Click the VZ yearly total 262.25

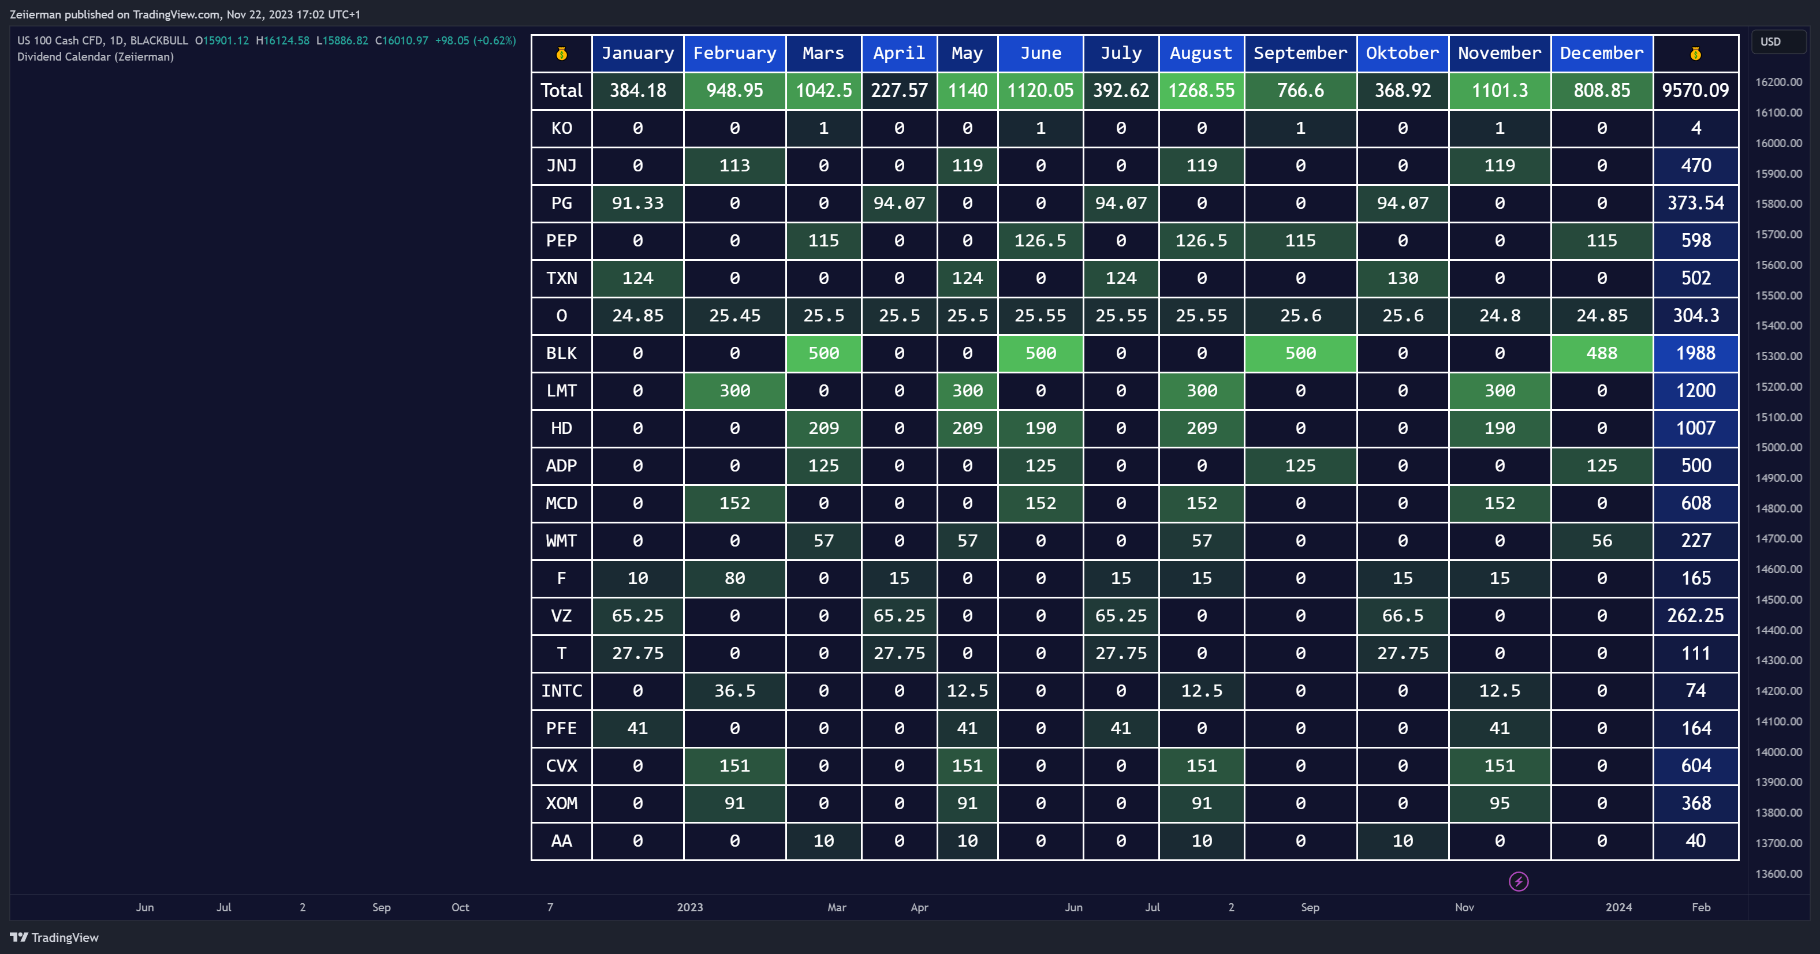(x=1696, y=616)
